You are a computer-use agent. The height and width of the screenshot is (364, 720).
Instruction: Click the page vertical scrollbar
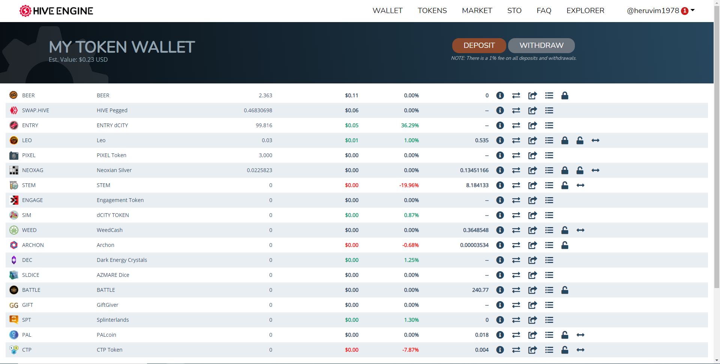coord(717,150)
